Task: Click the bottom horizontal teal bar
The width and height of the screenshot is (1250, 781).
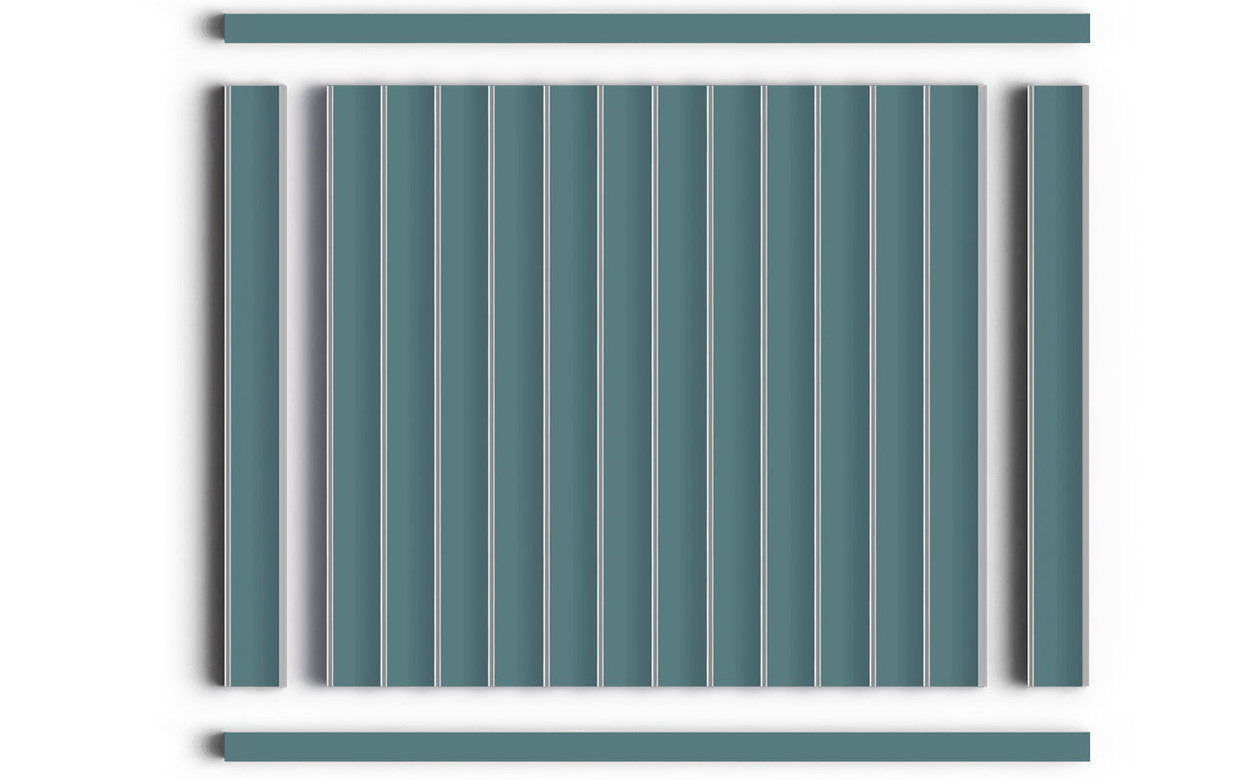Action: pyautogui.click(x=656, y=747)
